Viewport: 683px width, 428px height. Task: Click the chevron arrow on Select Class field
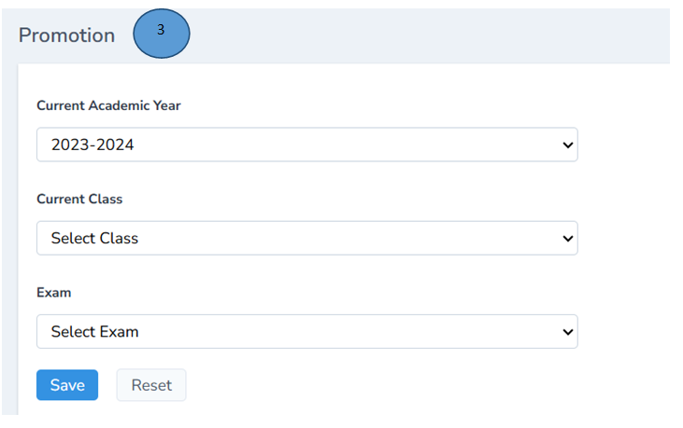coord(566,239)
